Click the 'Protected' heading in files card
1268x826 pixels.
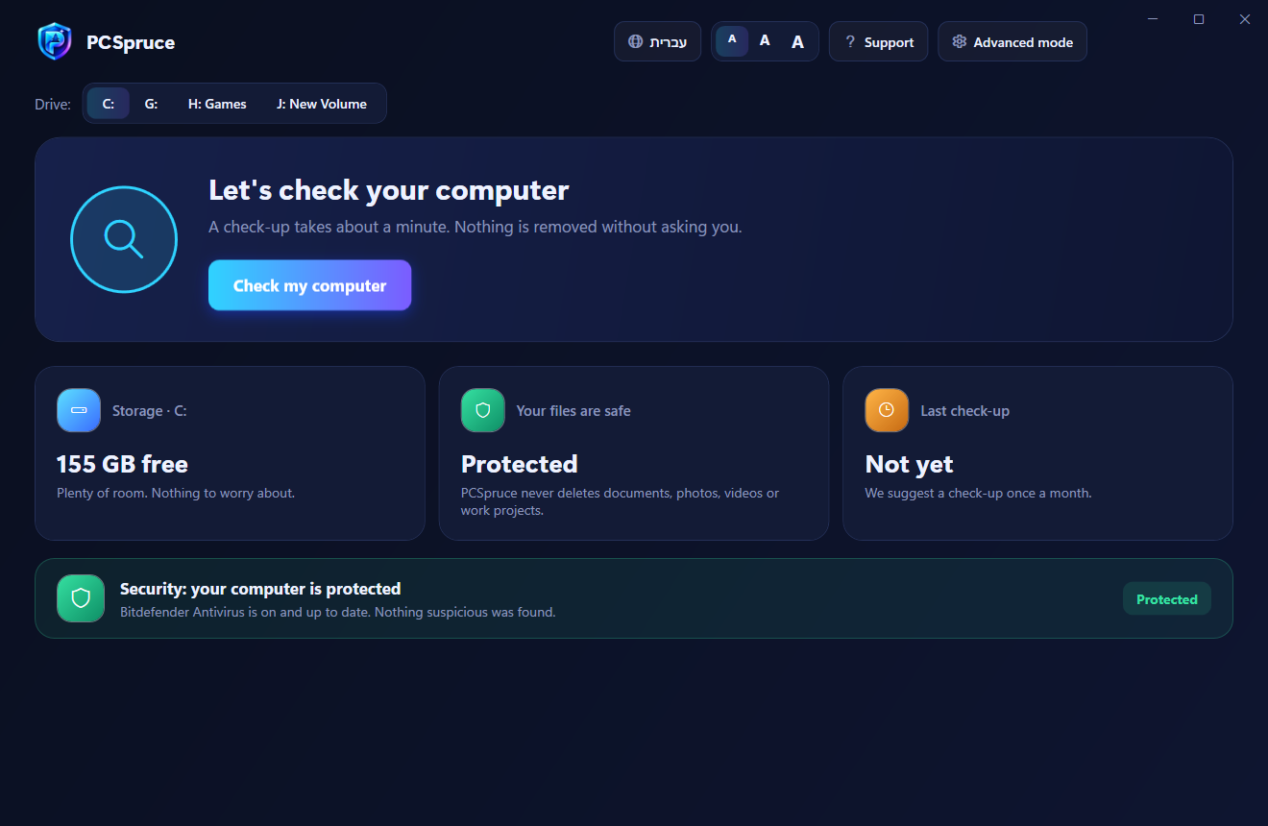[519, 464]
